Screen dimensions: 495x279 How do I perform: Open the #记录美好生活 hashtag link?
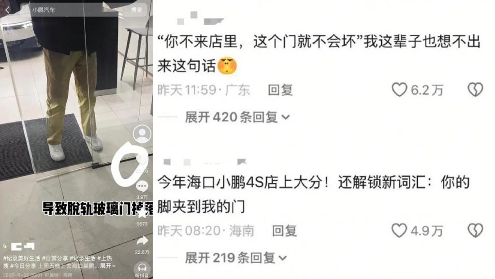pyautogui.click(x=22, y=258)
